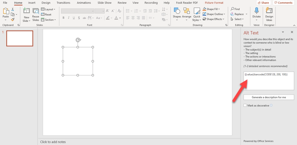
Task: Open the Slide Show tab
Action: [x=104, y=3]
